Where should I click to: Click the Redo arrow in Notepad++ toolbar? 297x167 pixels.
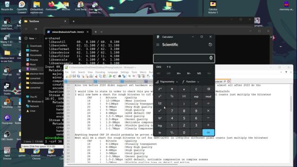coord(114,76)
